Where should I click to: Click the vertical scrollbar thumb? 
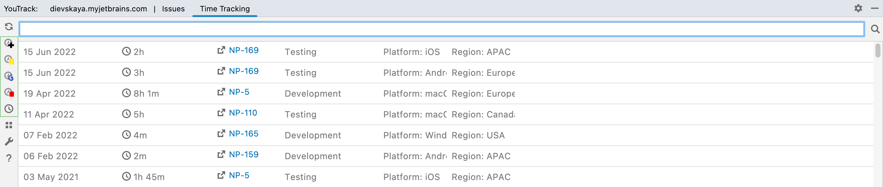(x=878, y=51)
